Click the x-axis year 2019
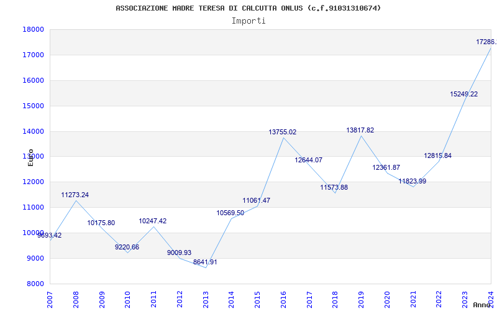The height and width of the screenshot is (311, 497). (362, 300)
